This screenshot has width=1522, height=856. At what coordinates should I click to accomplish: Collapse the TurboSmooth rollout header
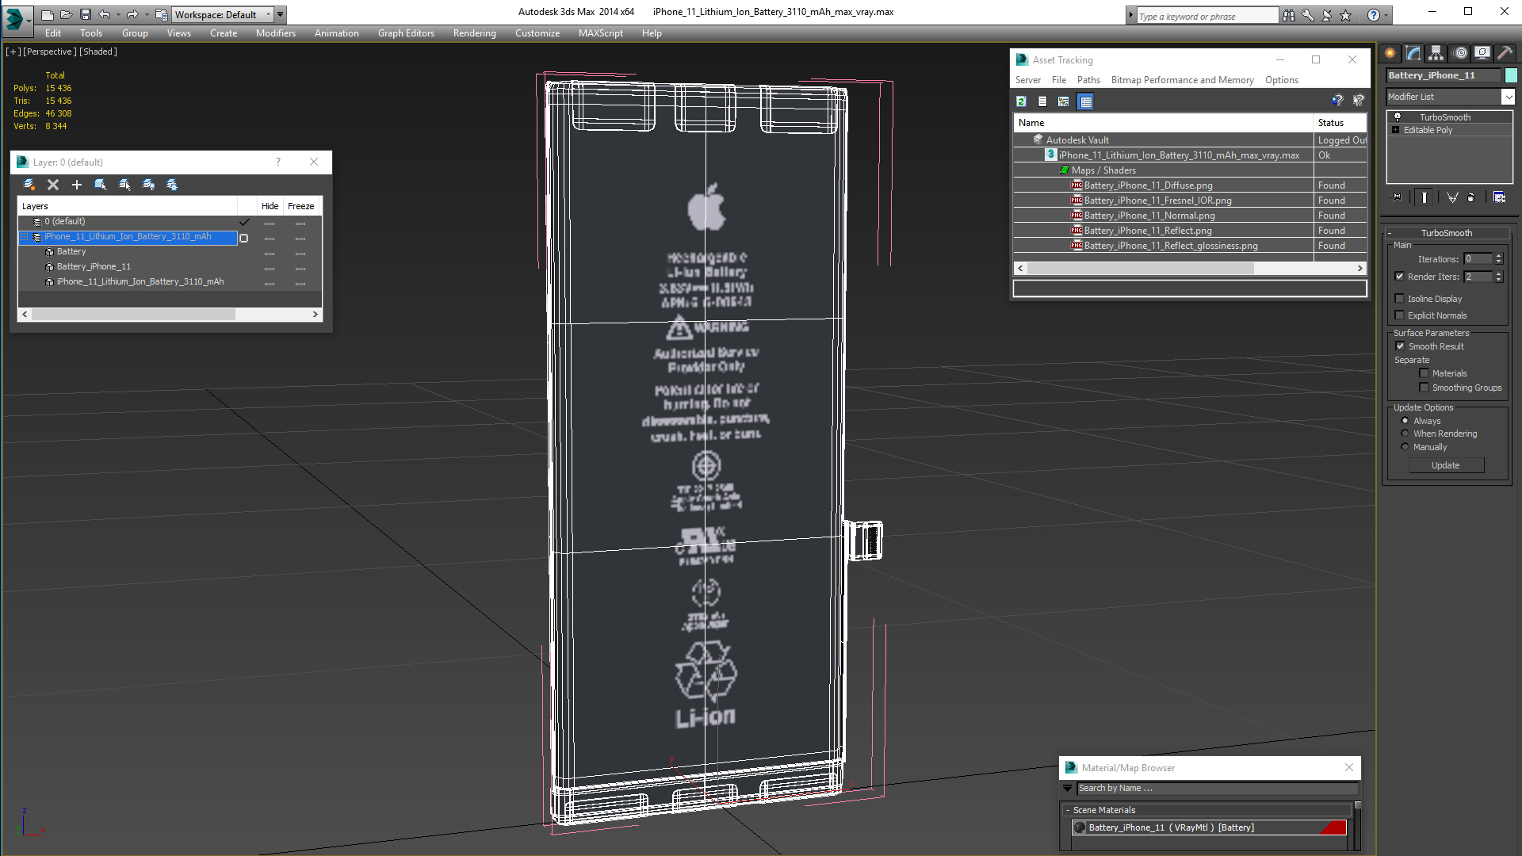tap(1446, 233)
